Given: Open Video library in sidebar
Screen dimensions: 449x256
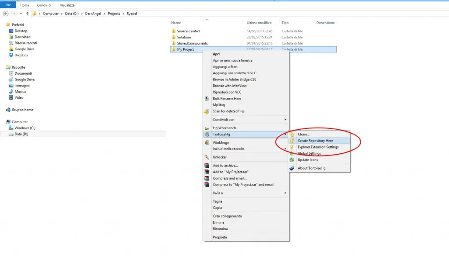Looking at the screenshot, I should (19, 97).
